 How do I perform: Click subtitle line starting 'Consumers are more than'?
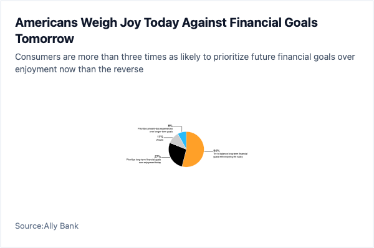coord(185,57)
